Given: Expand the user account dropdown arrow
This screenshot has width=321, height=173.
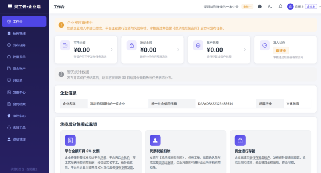Looking at the screenshot, I should pyautogui.click(x=319, y=7).
